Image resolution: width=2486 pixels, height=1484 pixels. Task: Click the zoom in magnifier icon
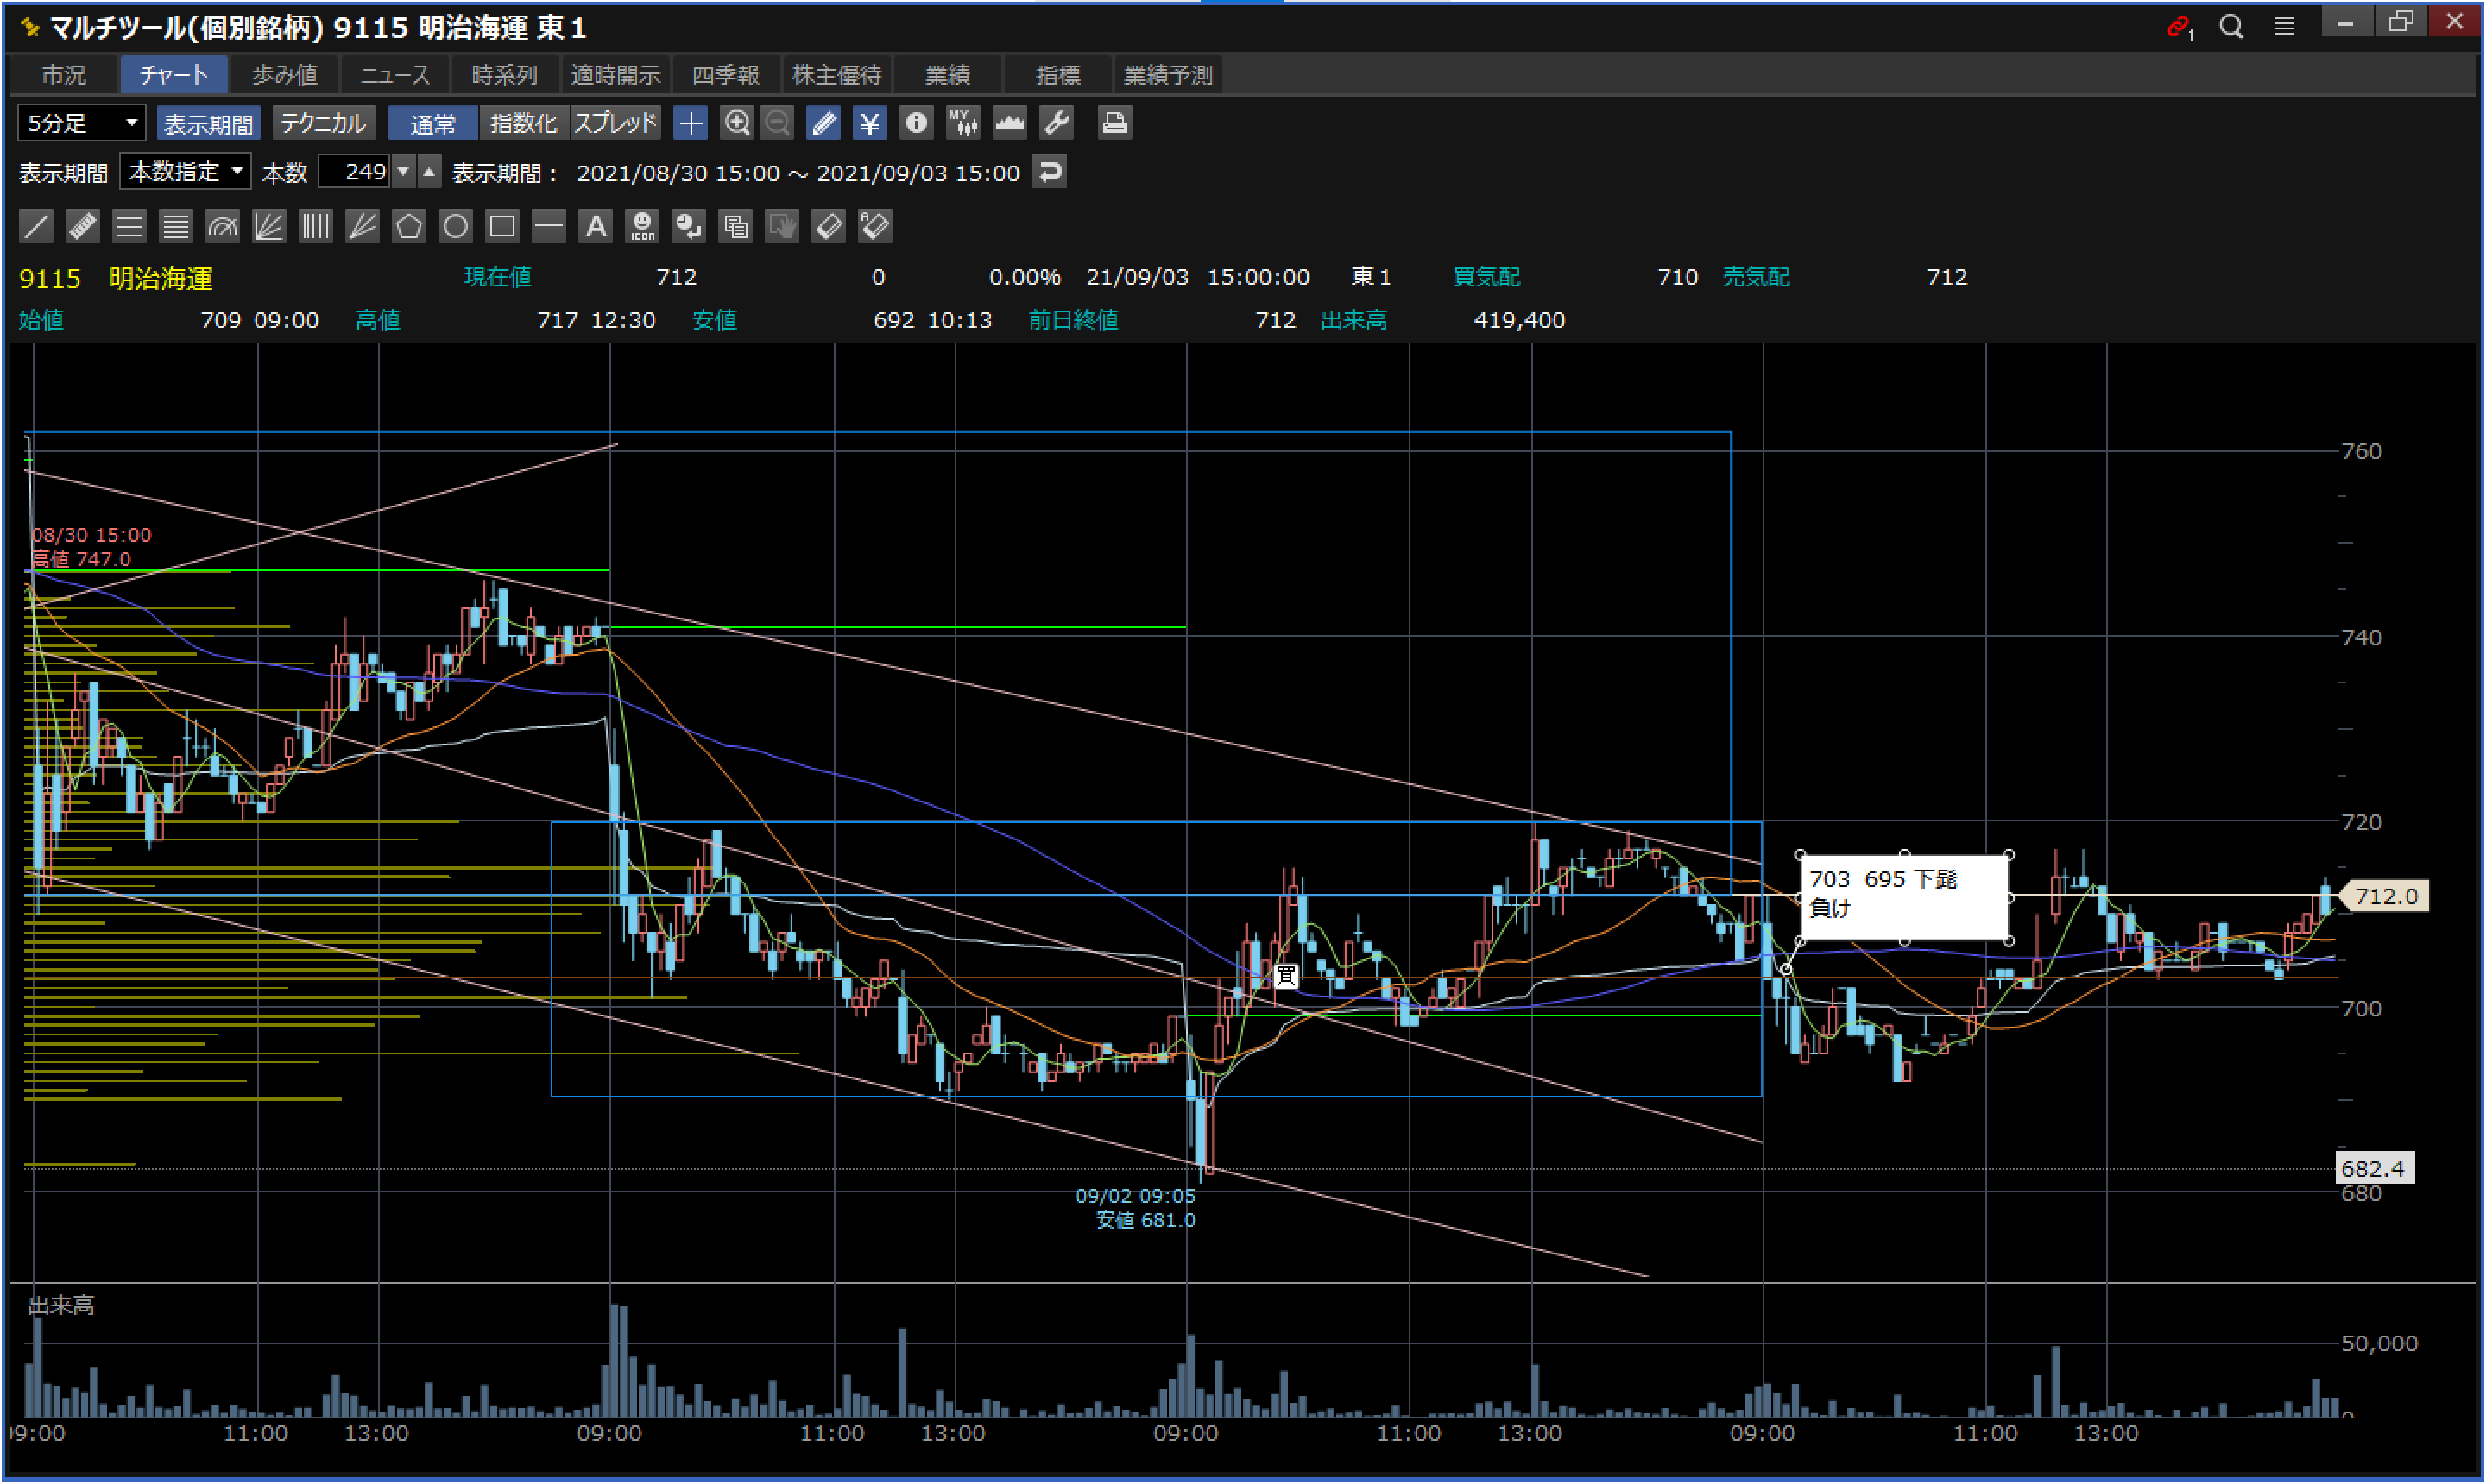pyautogui.click(x=737, y=123)
